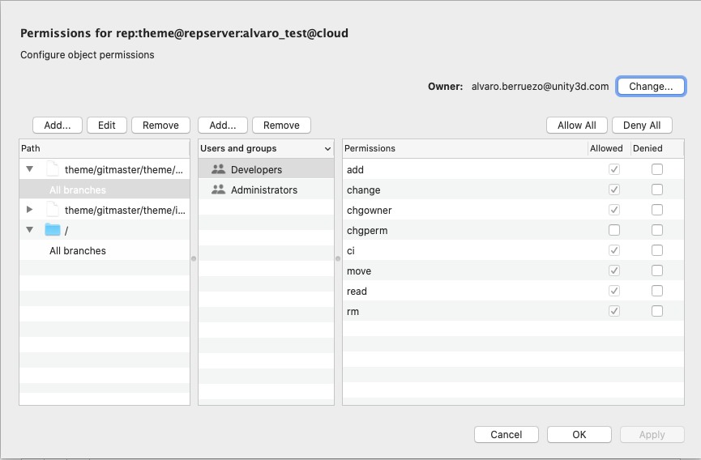Click the Apply button
The height and width of the screenshot is (460, 701).
[652, 435]
